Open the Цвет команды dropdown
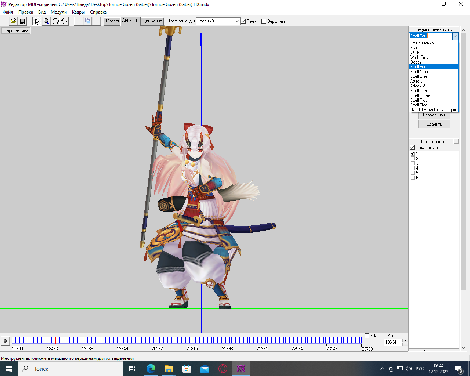 tap(218, 21)
